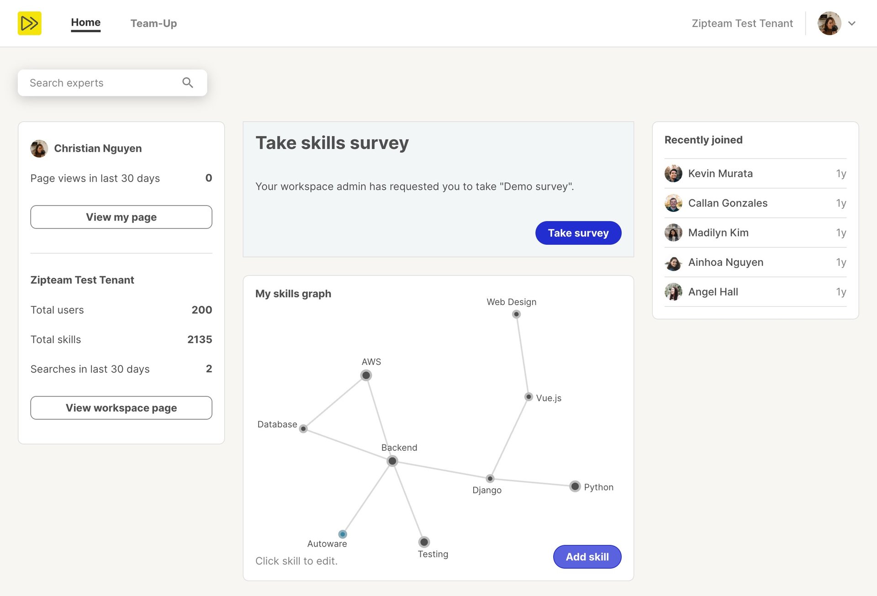Open Angel Hall's avatar

pos(673,292)
